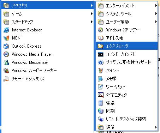
Task: Start 電卓 label
Action: coord(110,103)
